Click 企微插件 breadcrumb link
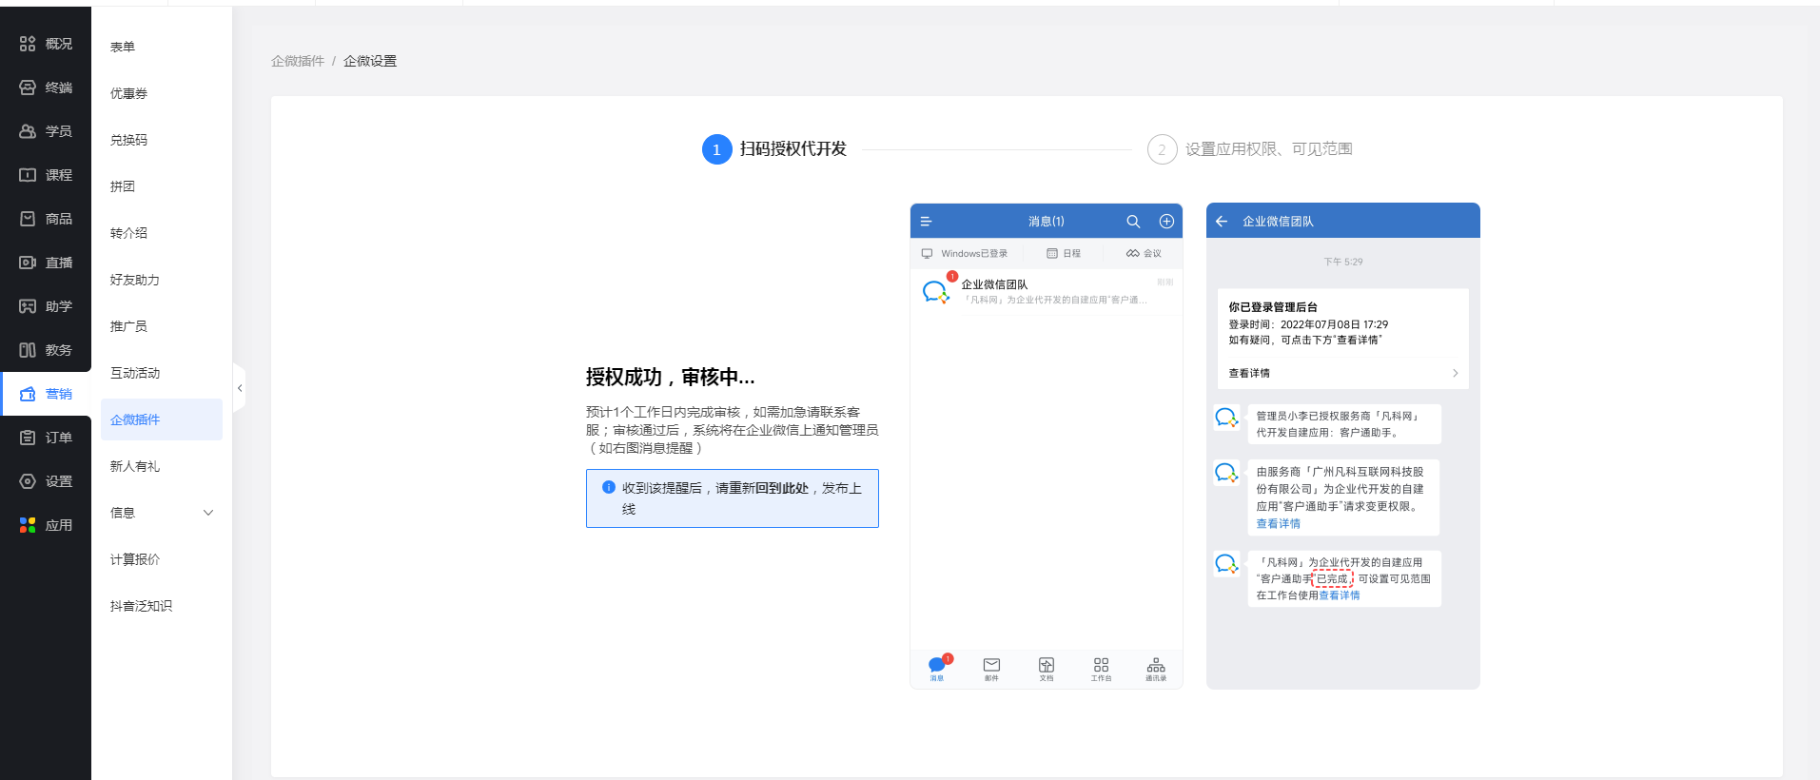The width and height of the screenshot is (1820, 780). pyautogui.click(x=298, y=61)
